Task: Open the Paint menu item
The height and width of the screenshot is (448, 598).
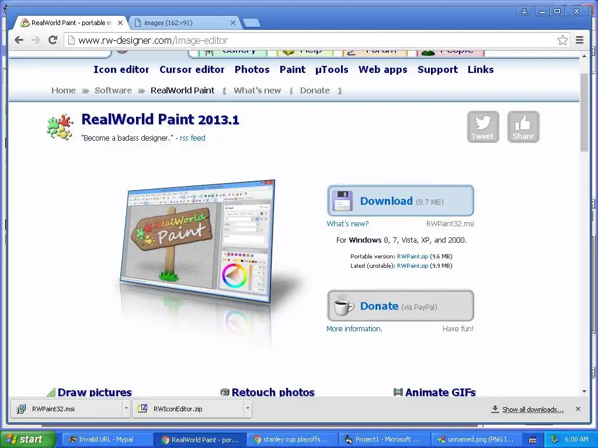Action: pos(293,70)
